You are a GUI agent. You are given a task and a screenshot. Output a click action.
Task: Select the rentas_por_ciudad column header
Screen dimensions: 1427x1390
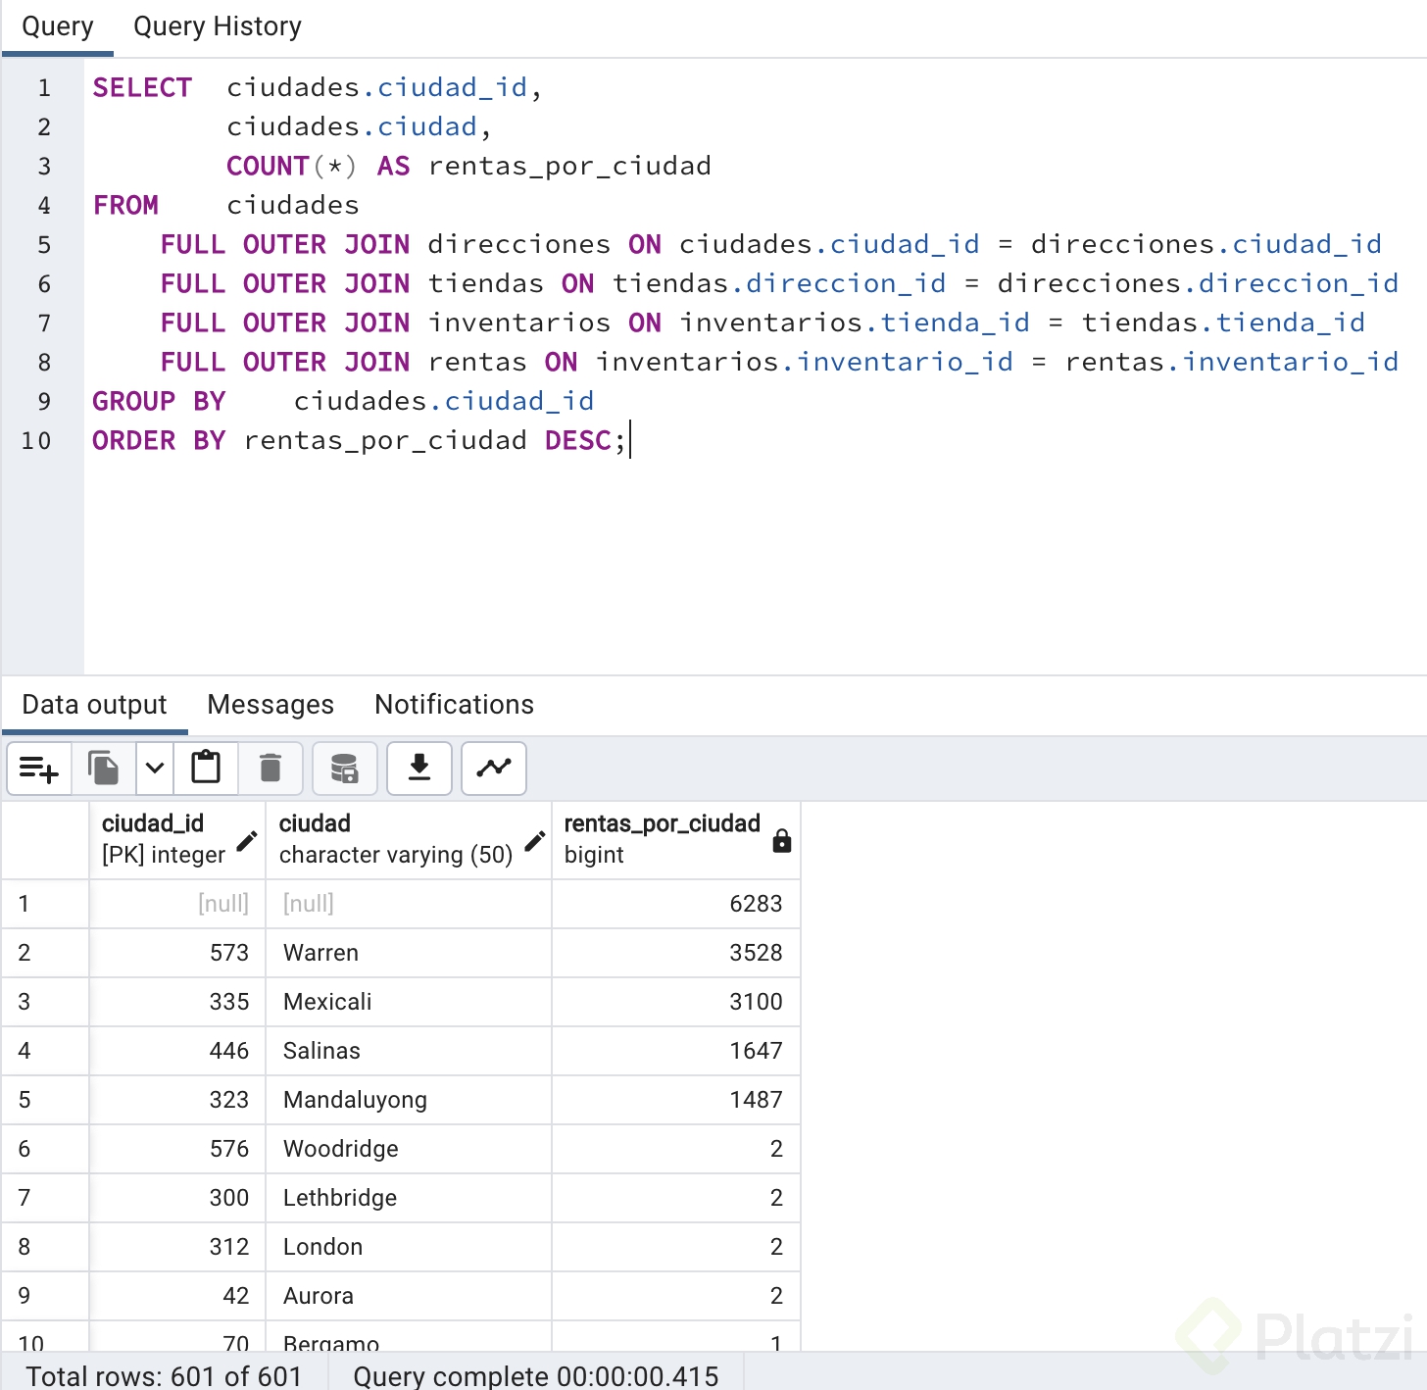tap(676, 839)
